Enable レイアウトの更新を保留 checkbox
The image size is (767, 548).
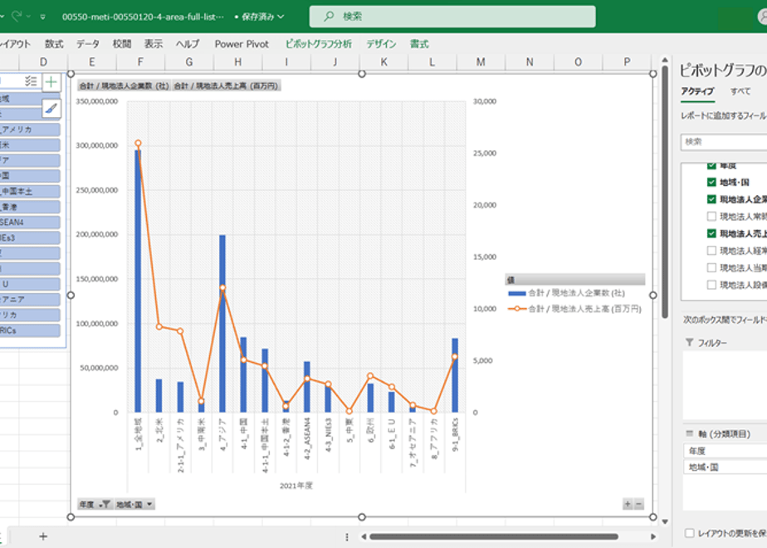coord(690,533)
